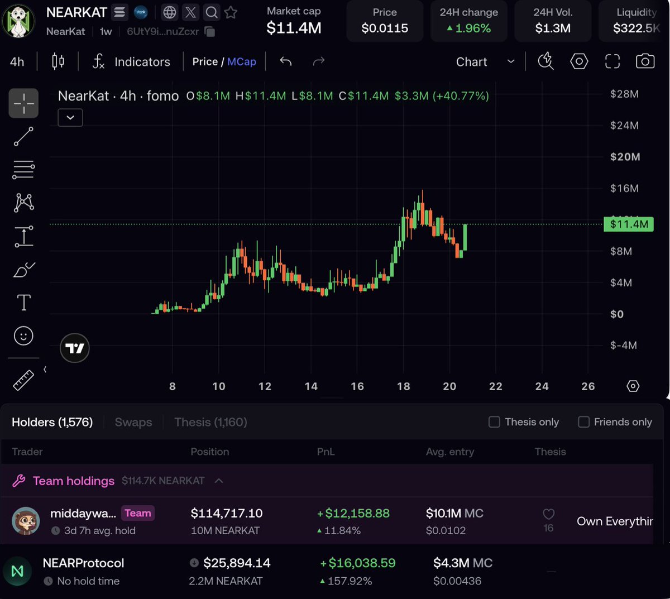Open the Indicators menu
Image resolution: width=670 pixels, height=599 pixels.
click(131, 61)
